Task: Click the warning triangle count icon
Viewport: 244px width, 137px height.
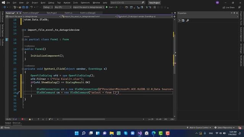Action: (30, 119)
